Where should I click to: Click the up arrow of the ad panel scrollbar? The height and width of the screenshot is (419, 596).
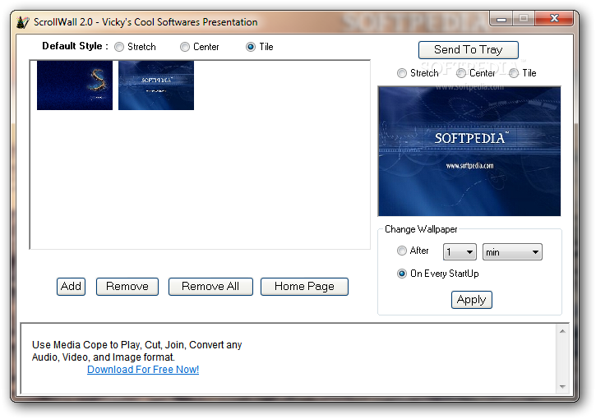click(x=562, y=331)
